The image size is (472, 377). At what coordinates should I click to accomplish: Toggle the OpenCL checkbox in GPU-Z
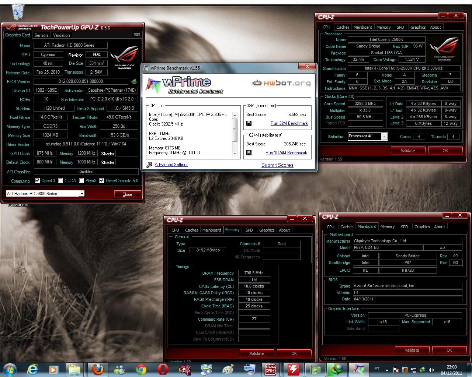37,181
